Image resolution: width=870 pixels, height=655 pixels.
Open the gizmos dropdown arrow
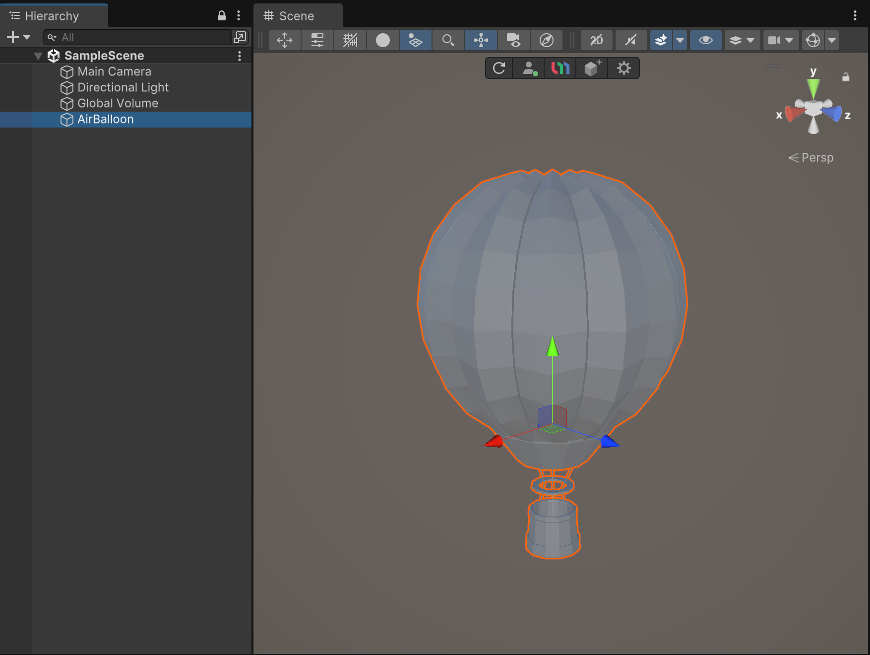832,40
